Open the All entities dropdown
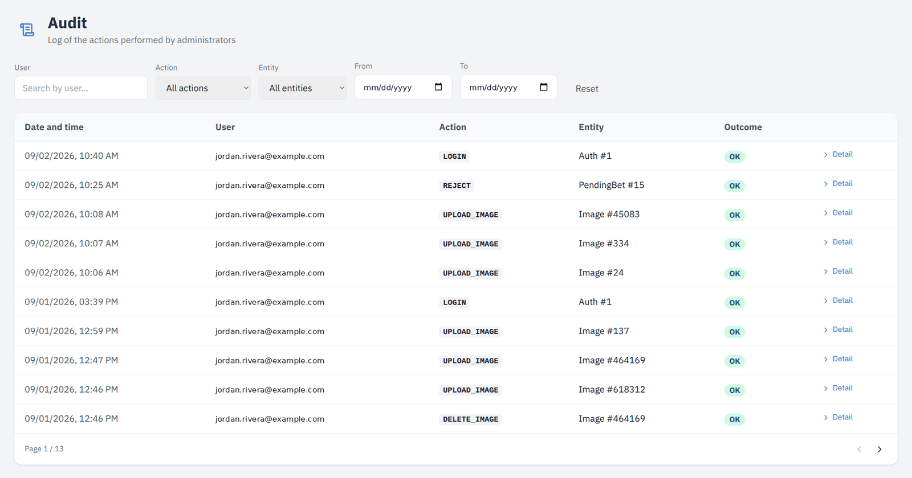Screen dimensions: 912x478 (x=302, y=88)
